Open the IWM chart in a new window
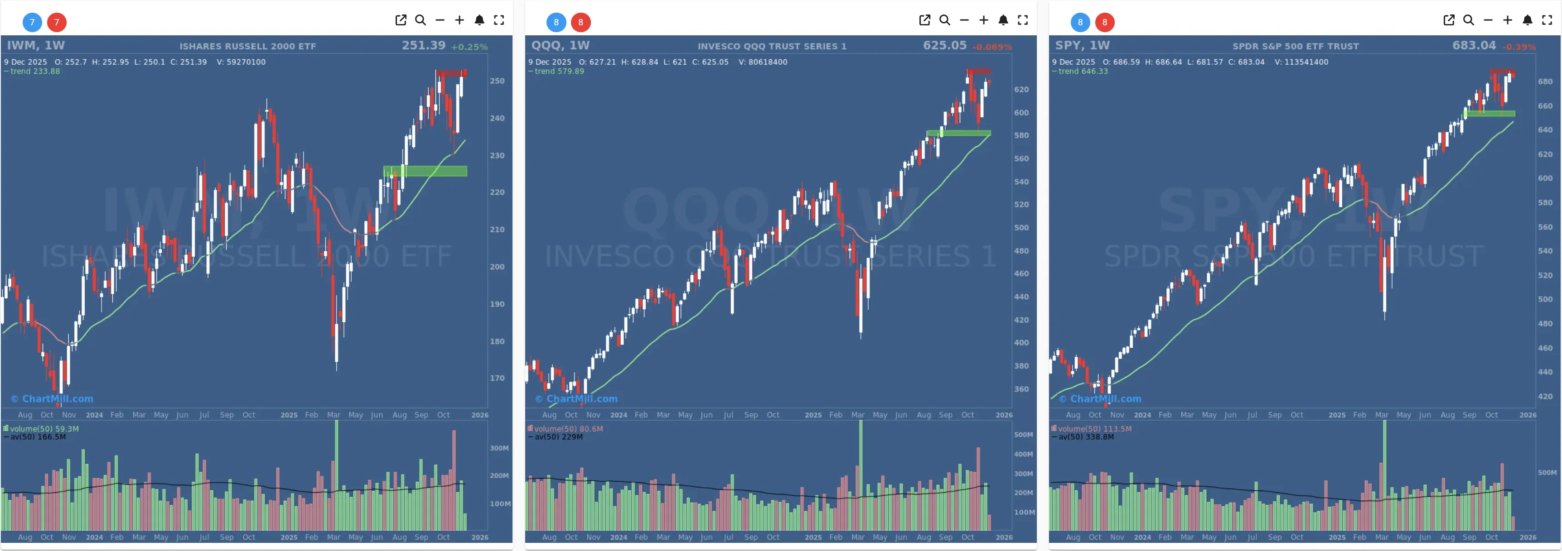Viewport: 1562px width, 551px height. point(401,20)
